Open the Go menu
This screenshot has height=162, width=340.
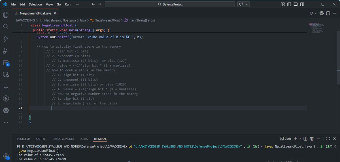(x=59, y=4)
